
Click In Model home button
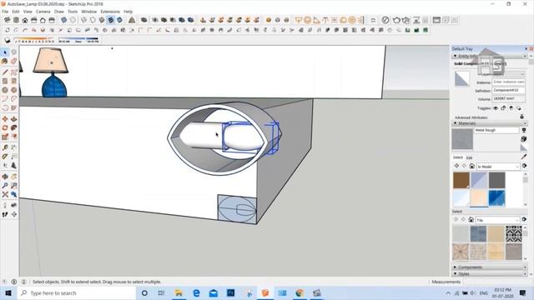tap(471, 166)
